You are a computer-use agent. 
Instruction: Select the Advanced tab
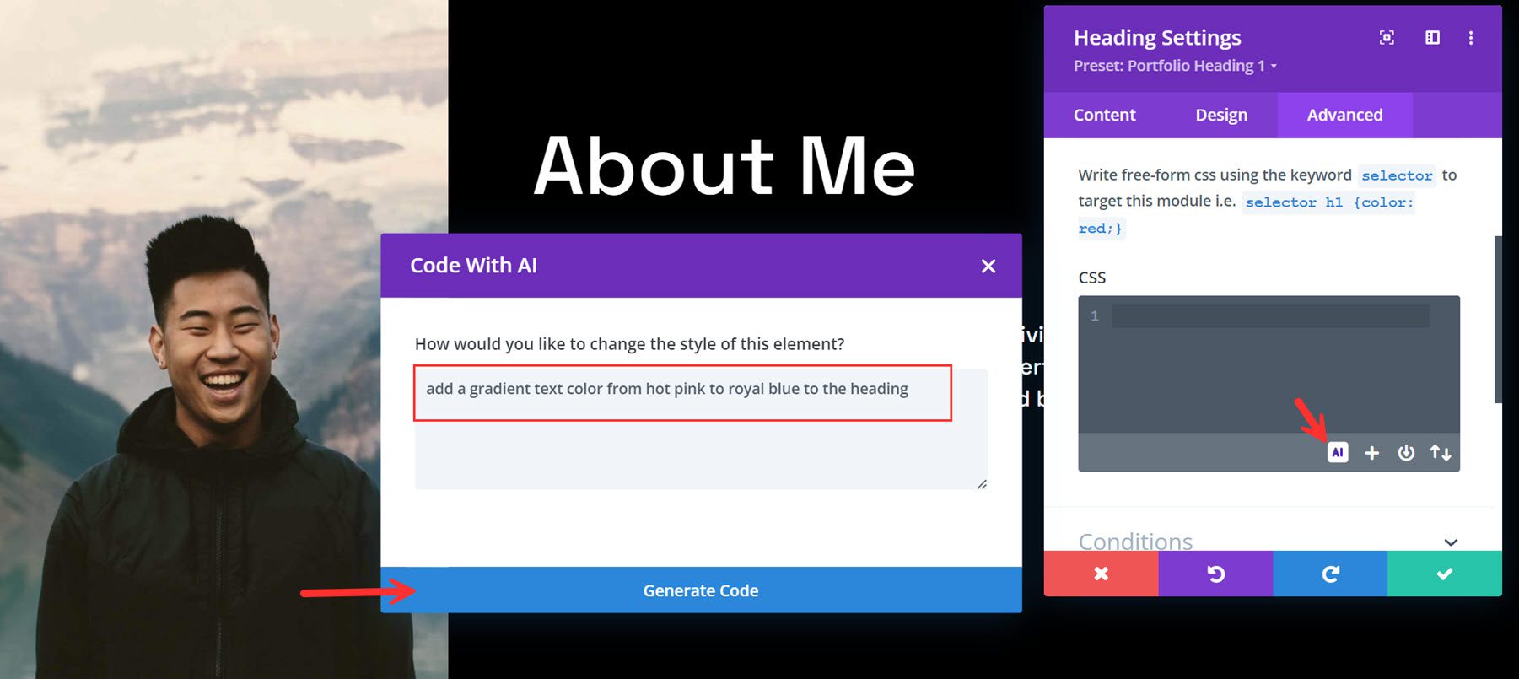tap(1344, 115)
